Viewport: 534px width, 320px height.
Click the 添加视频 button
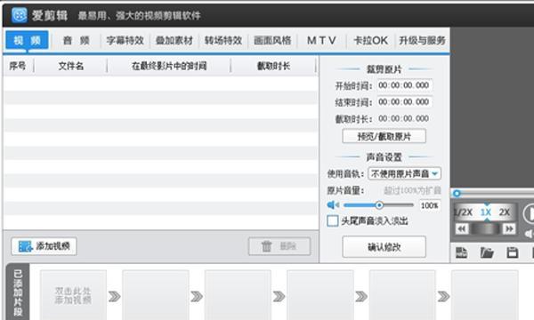(44, 246)
